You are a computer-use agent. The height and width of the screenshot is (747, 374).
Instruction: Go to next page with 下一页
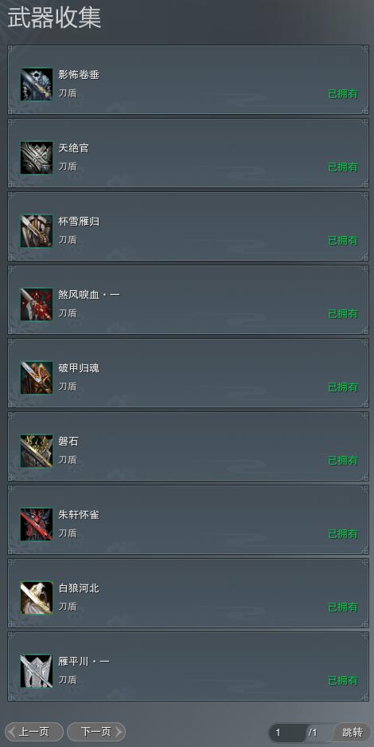tap(96, 732)
